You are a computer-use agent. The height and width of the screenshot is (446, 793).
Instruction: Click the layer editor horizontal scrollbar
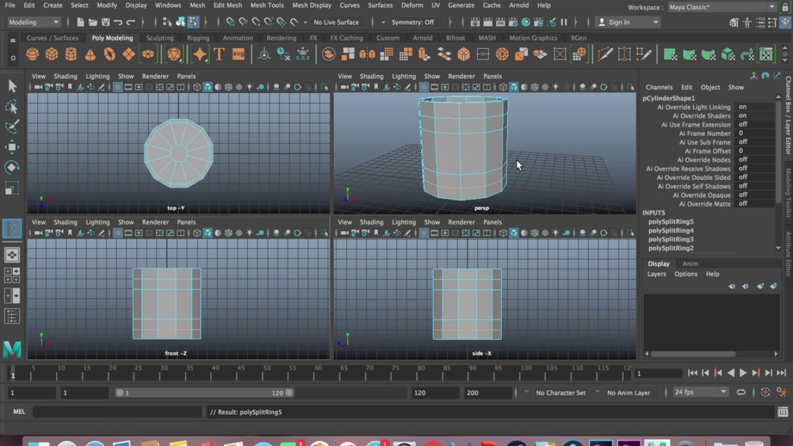point(694,354)
